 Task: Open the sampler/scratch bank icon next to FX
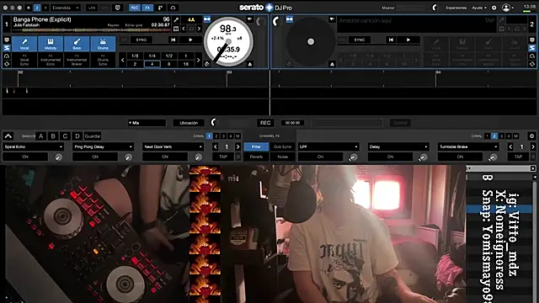tap(160, 8)
